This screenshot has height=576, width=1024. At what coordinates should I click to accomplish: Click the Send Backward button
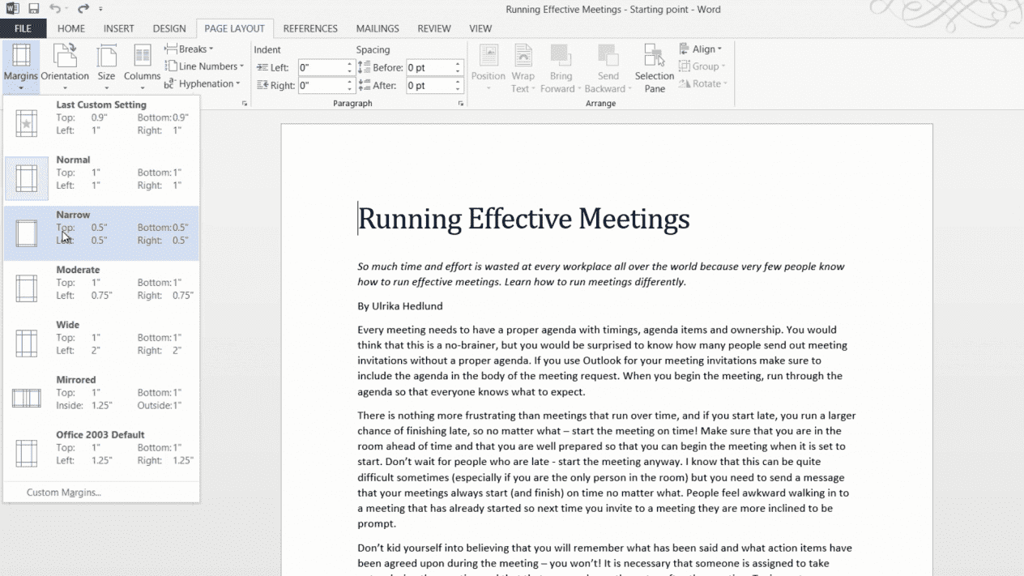[x=608, y=68]
